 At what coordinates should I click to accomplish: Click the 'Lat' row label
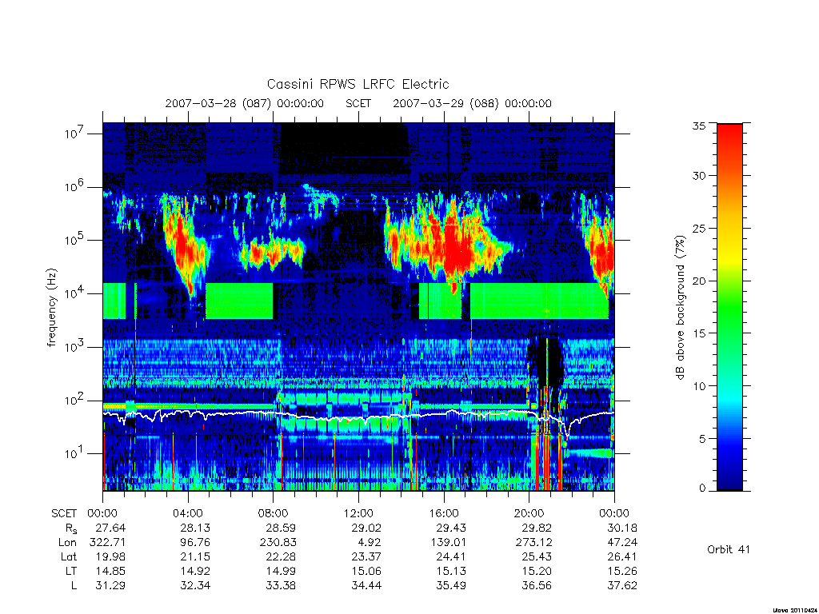coord(69,556)
